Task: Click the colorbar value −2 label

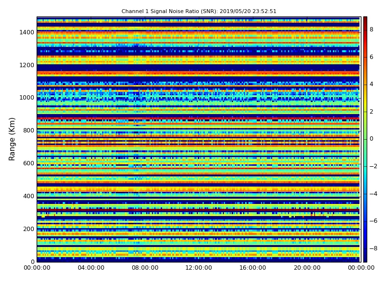Action: 373,166
